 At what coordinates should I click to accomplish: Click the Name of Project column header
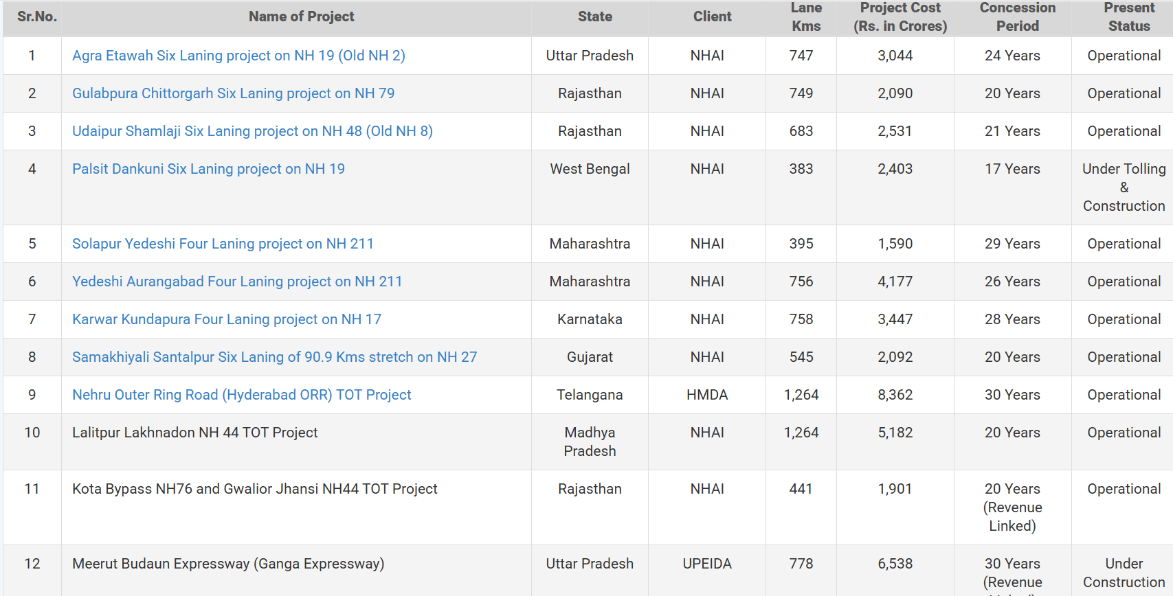click(x=301, y=16)
